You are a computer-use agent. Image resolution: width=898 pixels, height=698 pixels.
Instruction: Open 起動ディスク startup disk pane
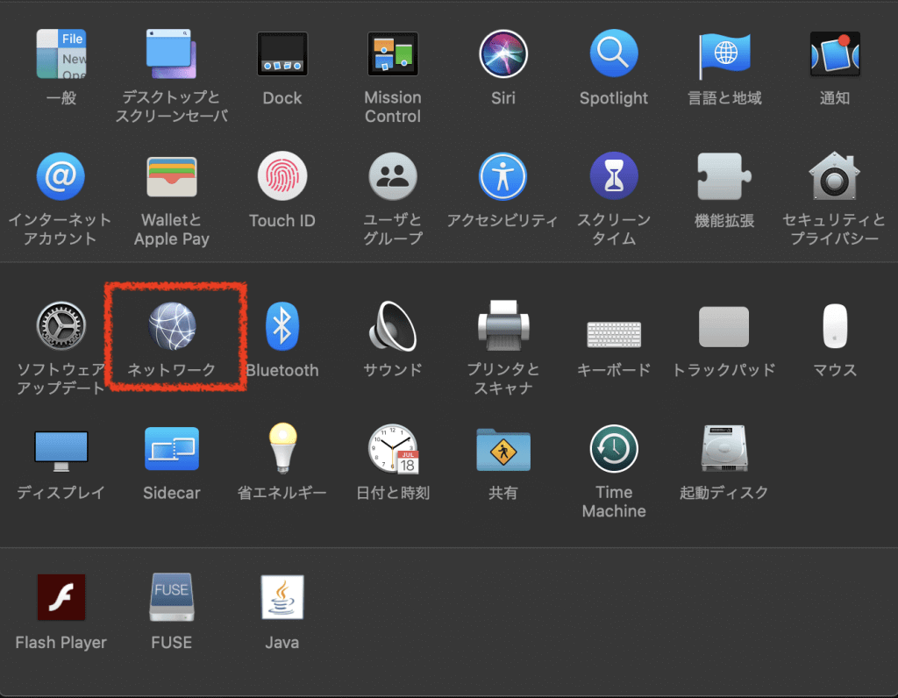tap(723, 448)
